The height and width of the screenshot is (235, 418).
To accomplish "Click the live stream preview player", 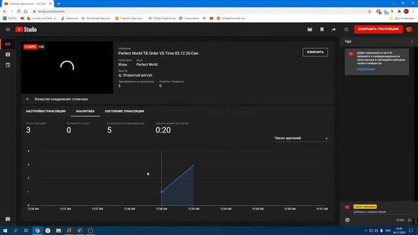I will pyautogui.click(x=67, y=68).
